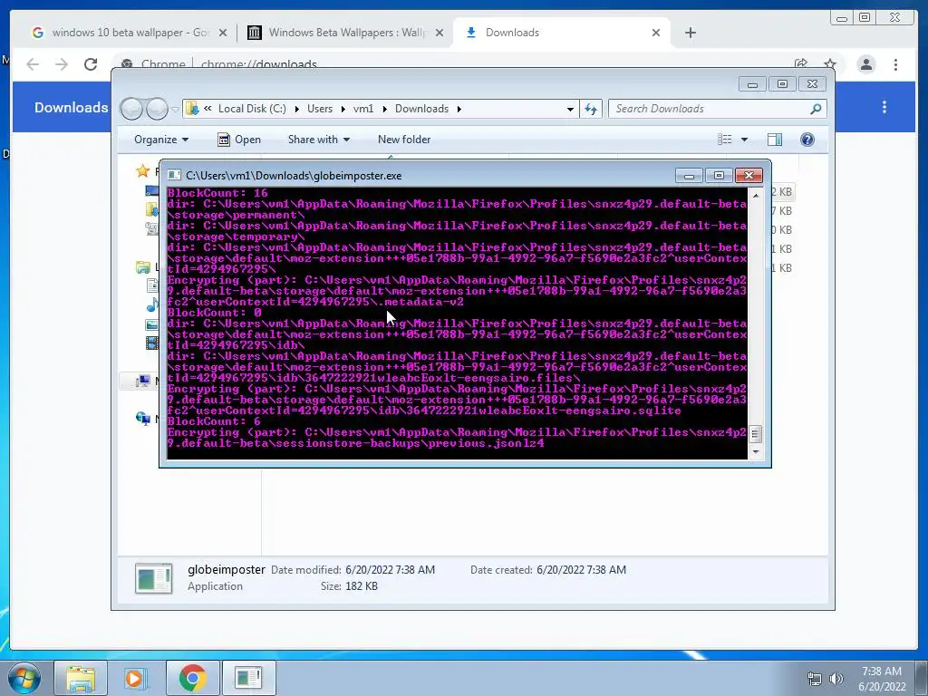Reload the page in Chrome
The width and height of the screenshot is (928, 696).
[x=91, y=64]
